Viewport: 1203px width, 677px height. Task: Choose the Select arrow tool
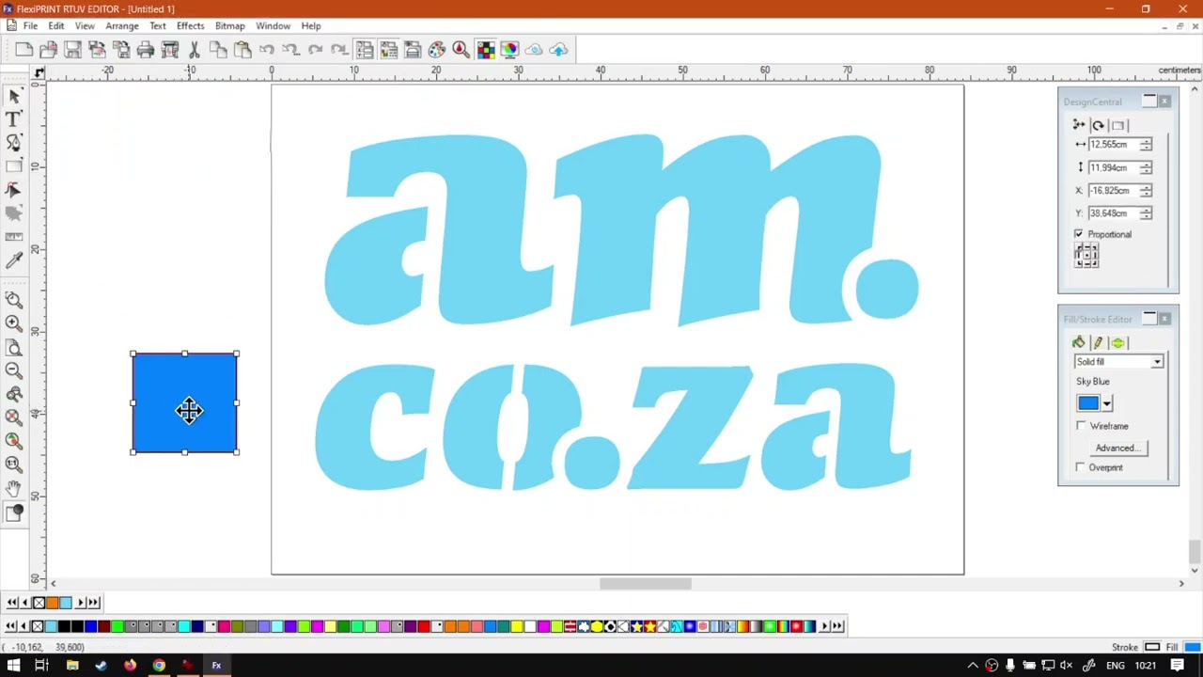pos(14,97)
